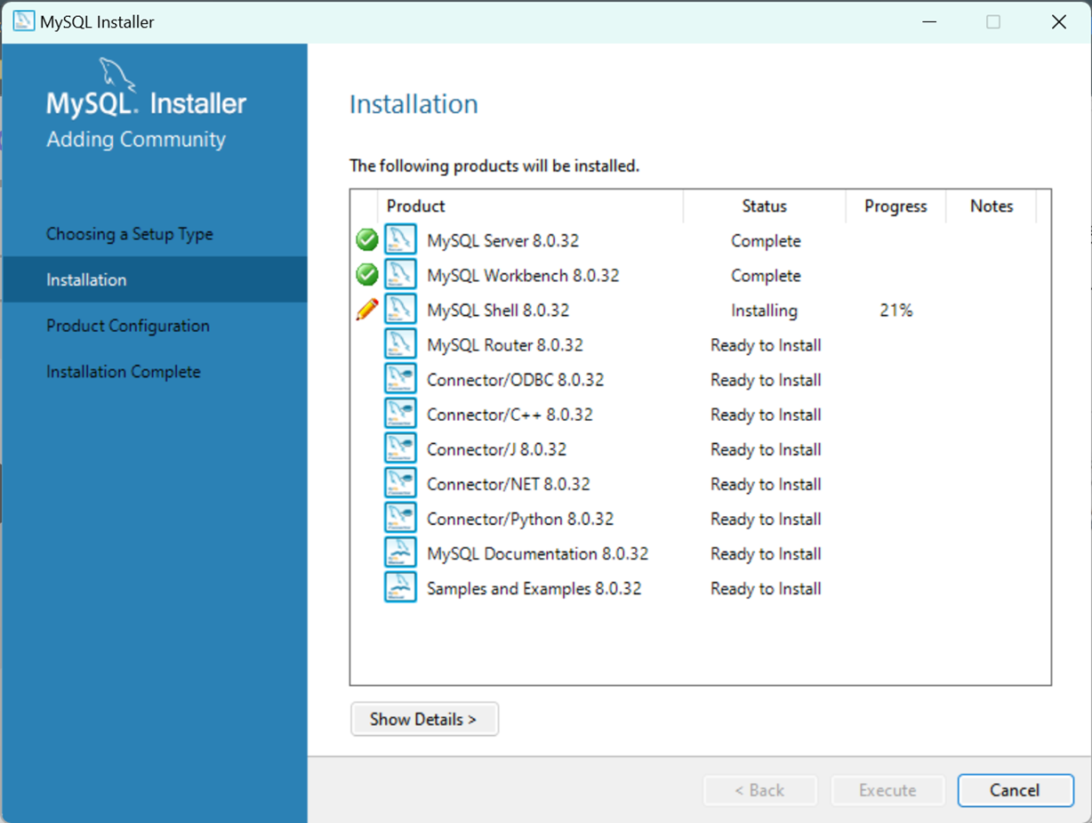Select the Connector/C++ 8.0.32 row text
This screenshot has height=823, width=1092.
[x=510, y=415]
